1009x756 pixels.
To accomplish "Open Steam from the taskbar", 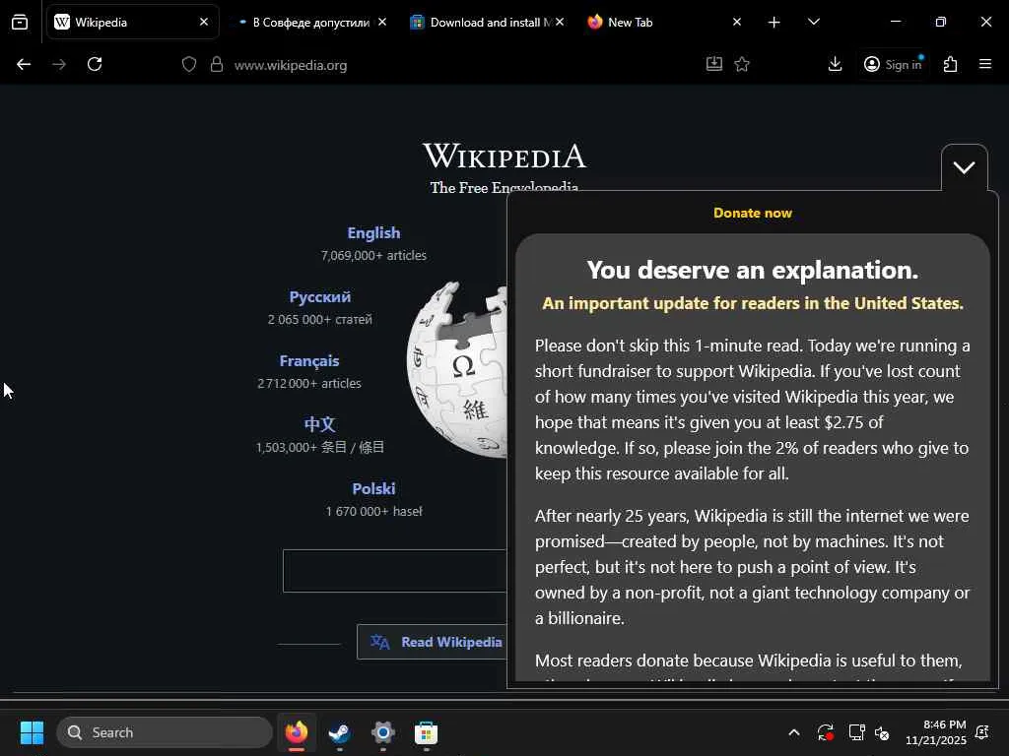I will tap(339, 732).
